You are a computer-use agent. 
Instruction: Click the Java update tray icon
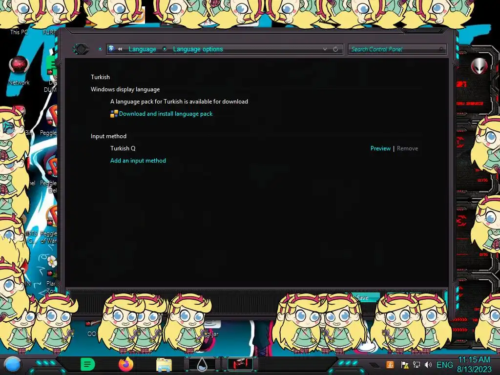click(390, 365)
